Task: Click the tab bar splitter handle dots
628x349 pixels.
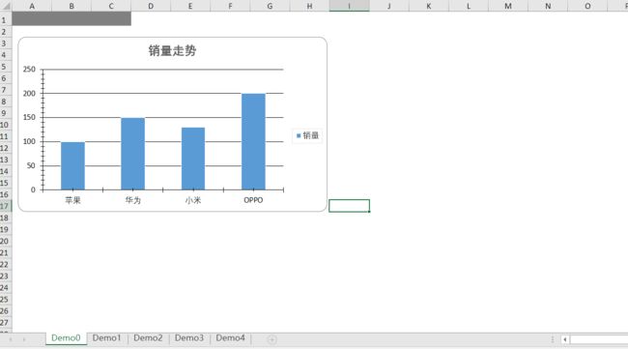Action: coord(553,339)
